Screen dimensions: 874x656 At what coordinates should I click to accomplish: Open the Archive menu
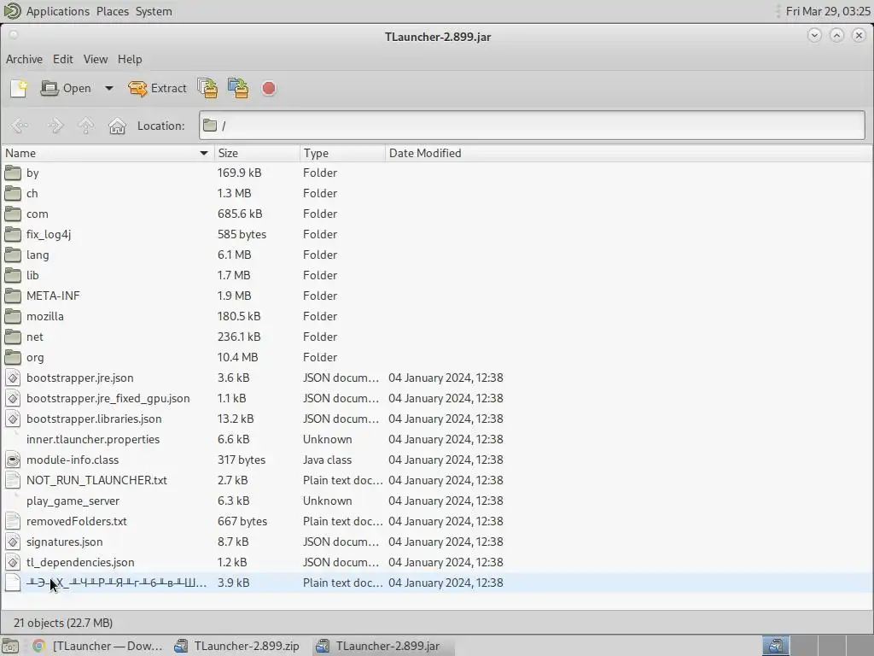point(24,59)
